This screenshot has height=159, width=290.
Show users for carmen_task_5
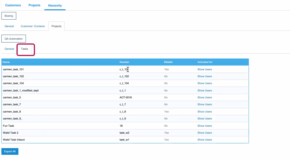click(204, 98)
